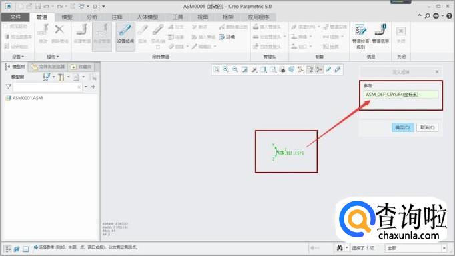Image resolution: width=455 pixels, height=256 pixels.
Task: Click the 环境 environment icon in ribbon
Action: 227,37
